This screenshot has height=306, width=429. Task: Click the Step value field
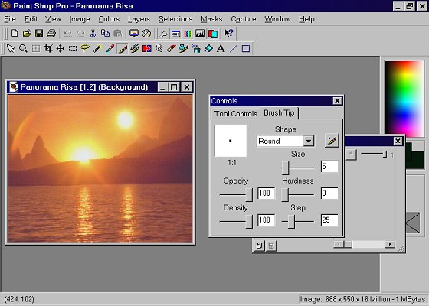329,220
